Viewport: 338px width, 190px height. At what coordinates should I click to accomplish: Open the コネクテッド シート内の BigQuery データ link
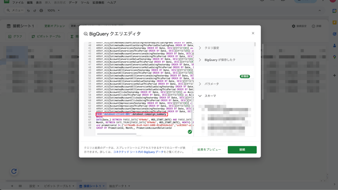pyautogui.click(x=138, y=152)
